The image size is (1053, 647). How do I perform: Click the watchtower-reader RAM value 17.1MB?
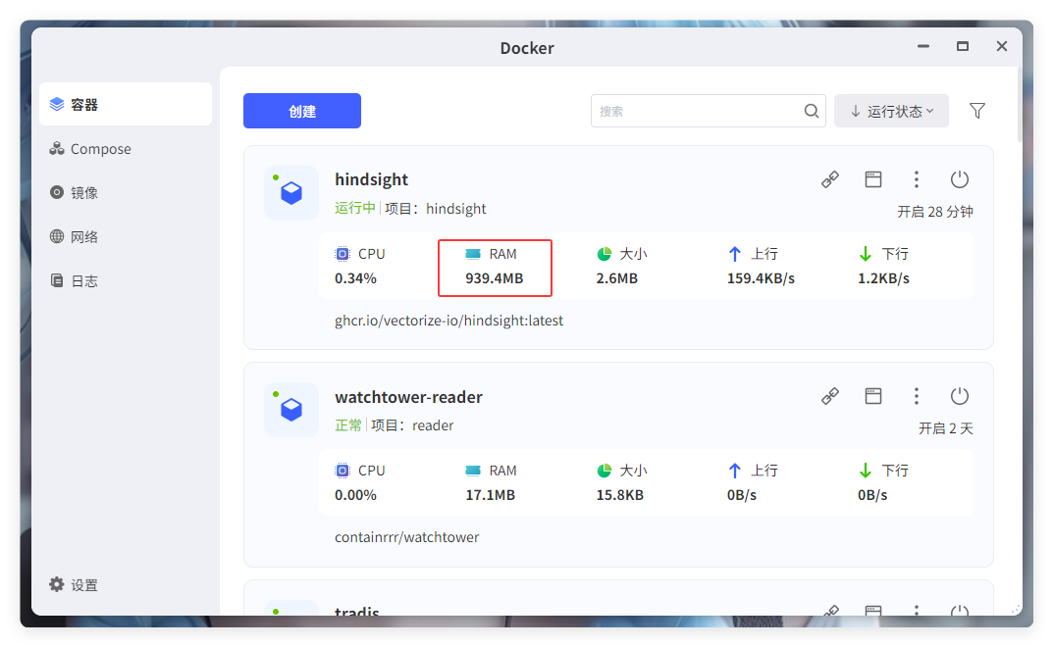(491, 495)
